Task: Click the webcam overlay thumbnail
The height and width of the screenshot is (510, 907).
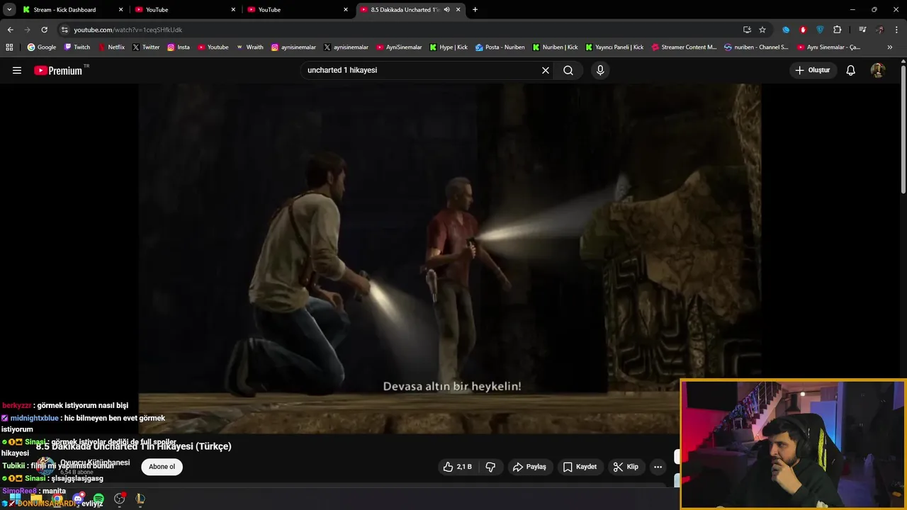Action: point(793,444)
